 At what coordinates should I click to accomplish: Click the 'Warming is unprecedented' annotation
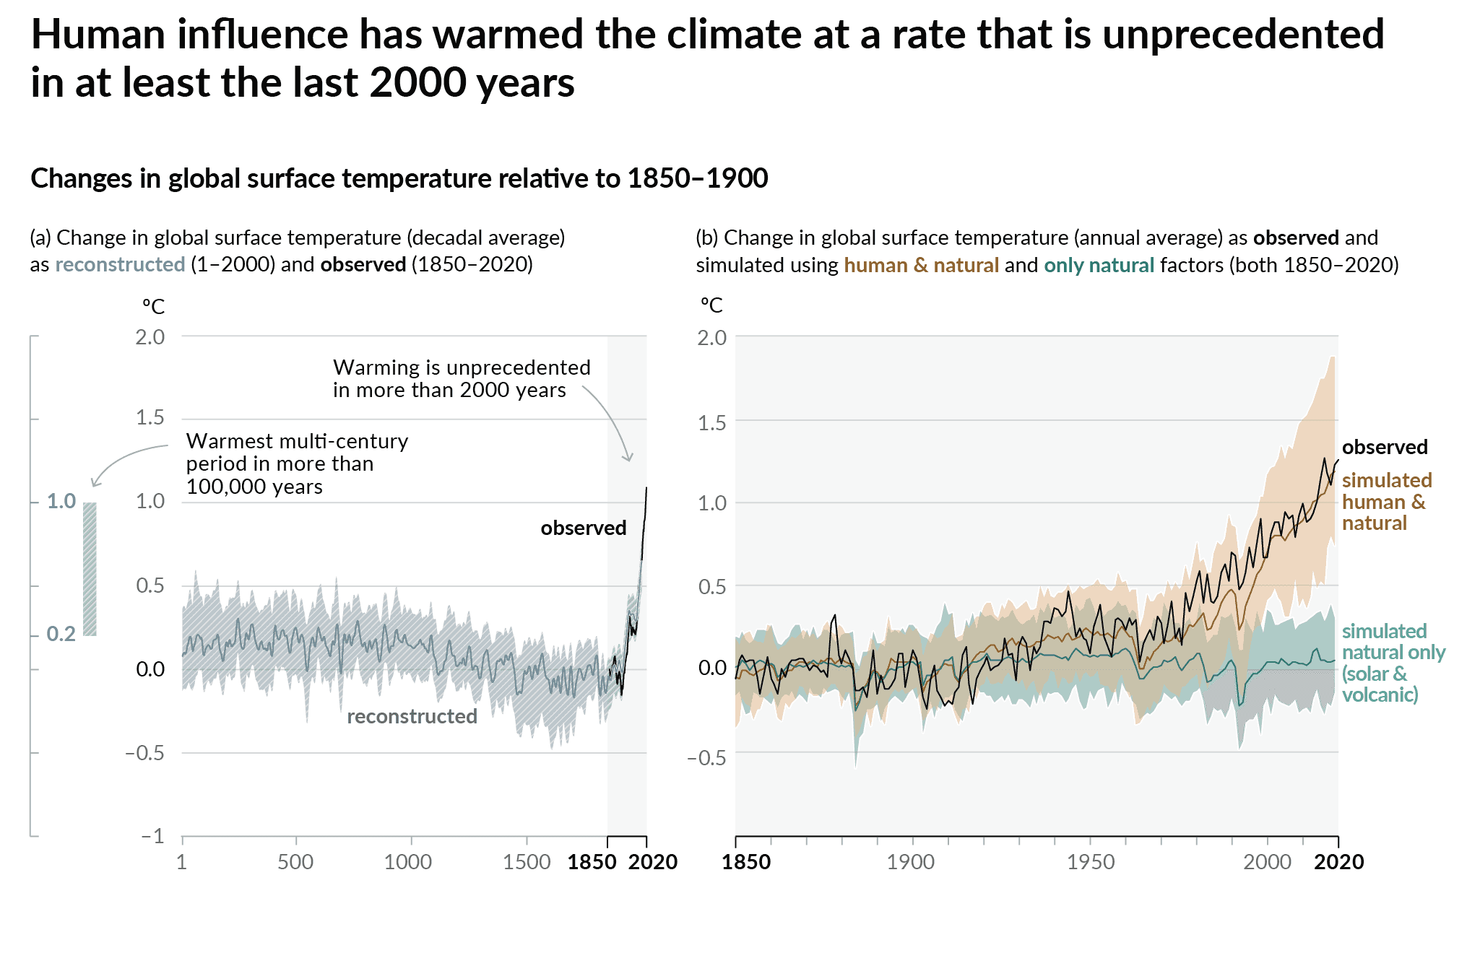[462, 378]
